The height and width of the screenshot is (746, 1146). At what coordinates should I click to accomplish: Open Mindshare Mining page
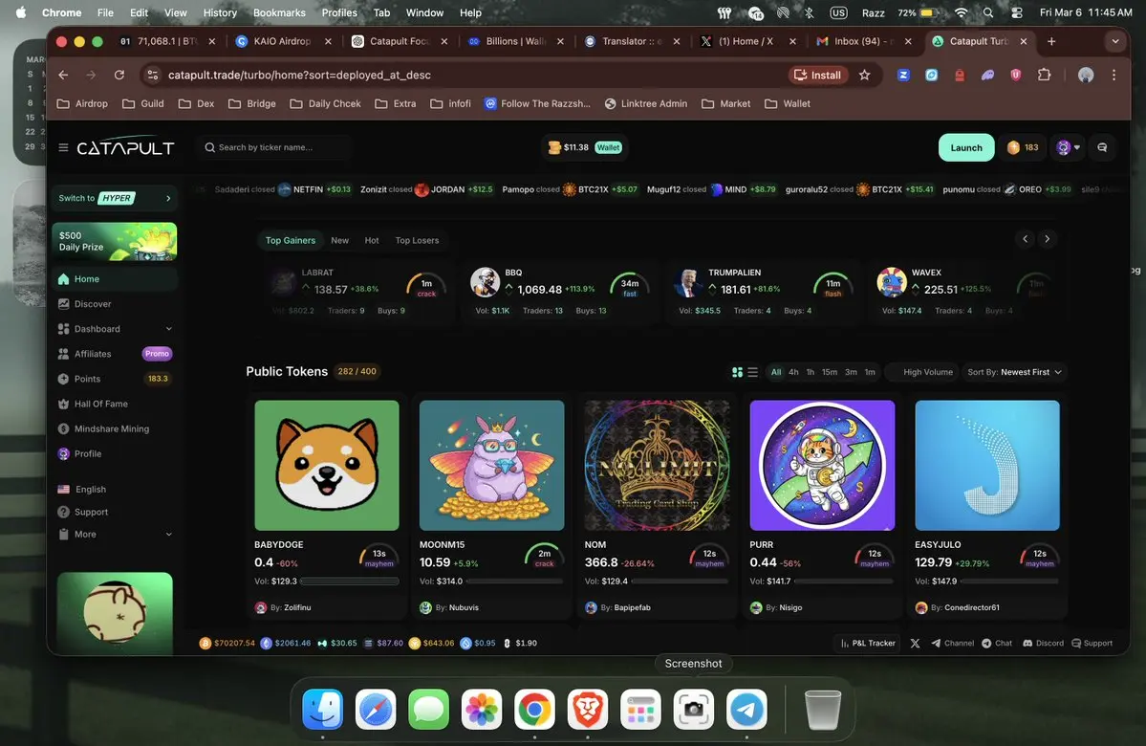click(115, 428)
